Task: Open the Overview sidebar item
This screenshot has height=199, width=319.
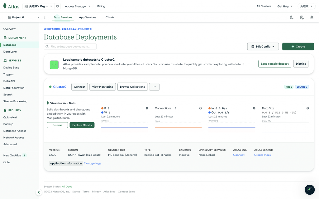Action: [9, 29]
